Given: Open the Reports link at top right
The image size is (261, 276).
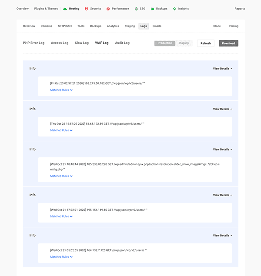Looking at the screenshot, I should click(240, 9).
